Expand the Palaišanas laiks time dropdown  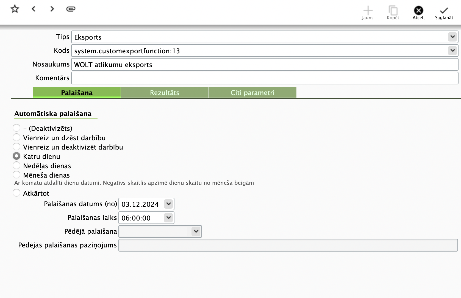click(168, 218)
